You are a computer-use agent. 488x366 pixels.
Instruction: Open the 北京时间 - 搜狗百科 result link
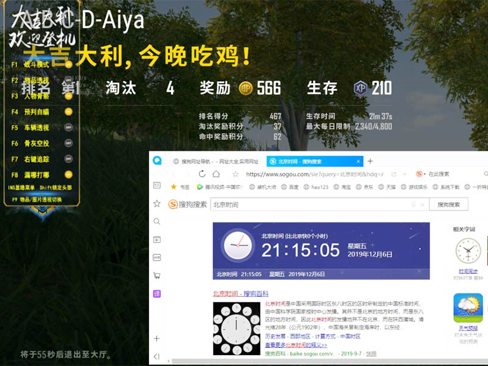(x=240, y=293)
